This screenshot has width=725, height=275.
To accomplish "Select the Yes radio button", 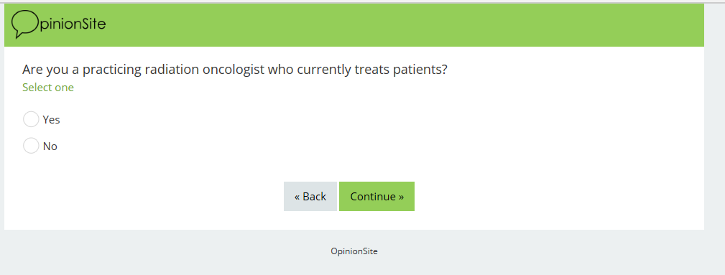I will 31,119.
